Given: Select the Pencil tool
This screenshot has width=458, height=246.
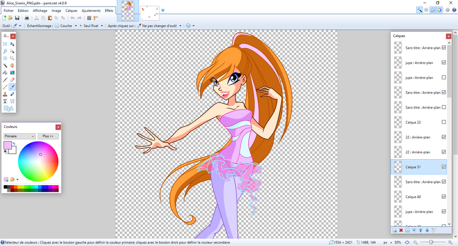Looking at the screenshot, I should 5,87.
